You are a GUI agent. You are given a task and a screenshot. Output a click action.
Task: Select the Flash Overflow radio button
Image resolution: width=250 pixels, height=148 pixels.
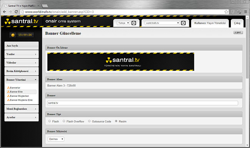tap(64, 121)
